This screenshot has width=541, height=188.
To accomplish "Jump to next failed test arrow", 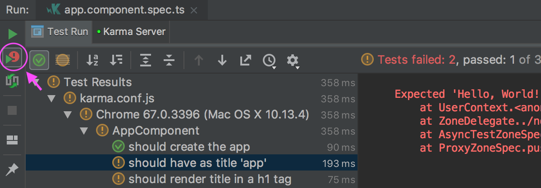I will pos(222,60).
